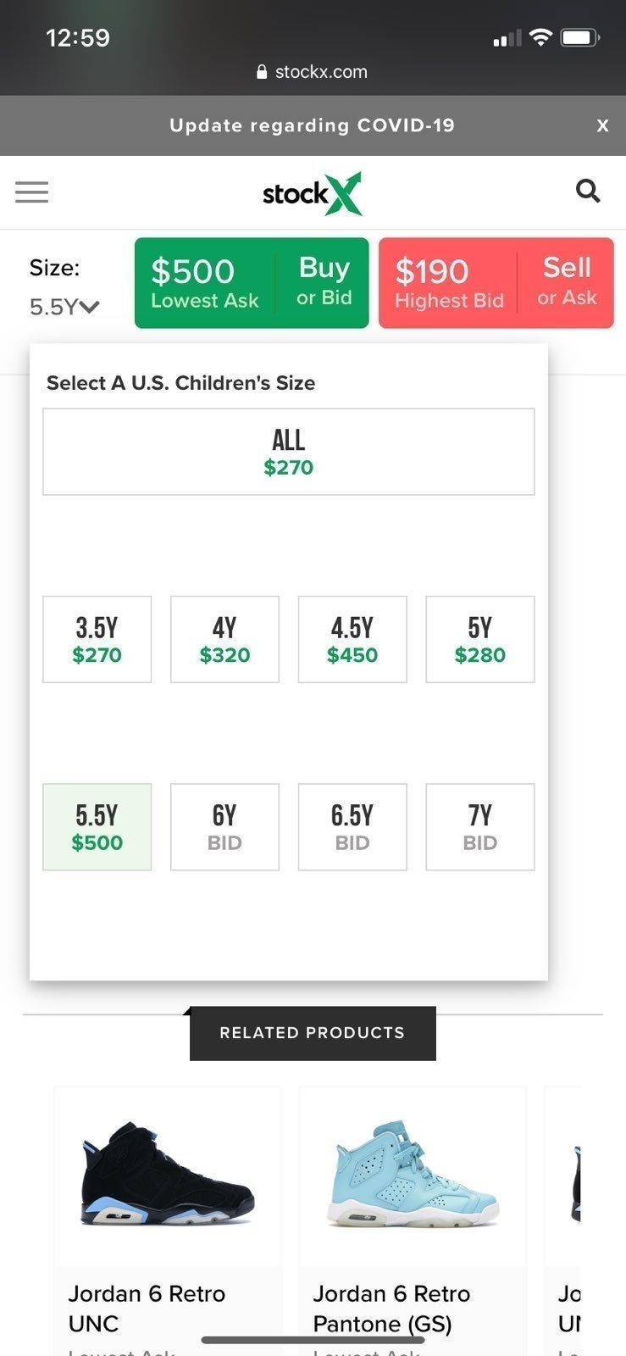Screen dimensions: 626x1356
Task: Select the ALL sizes $270 option
Action: tap(289, 452)
